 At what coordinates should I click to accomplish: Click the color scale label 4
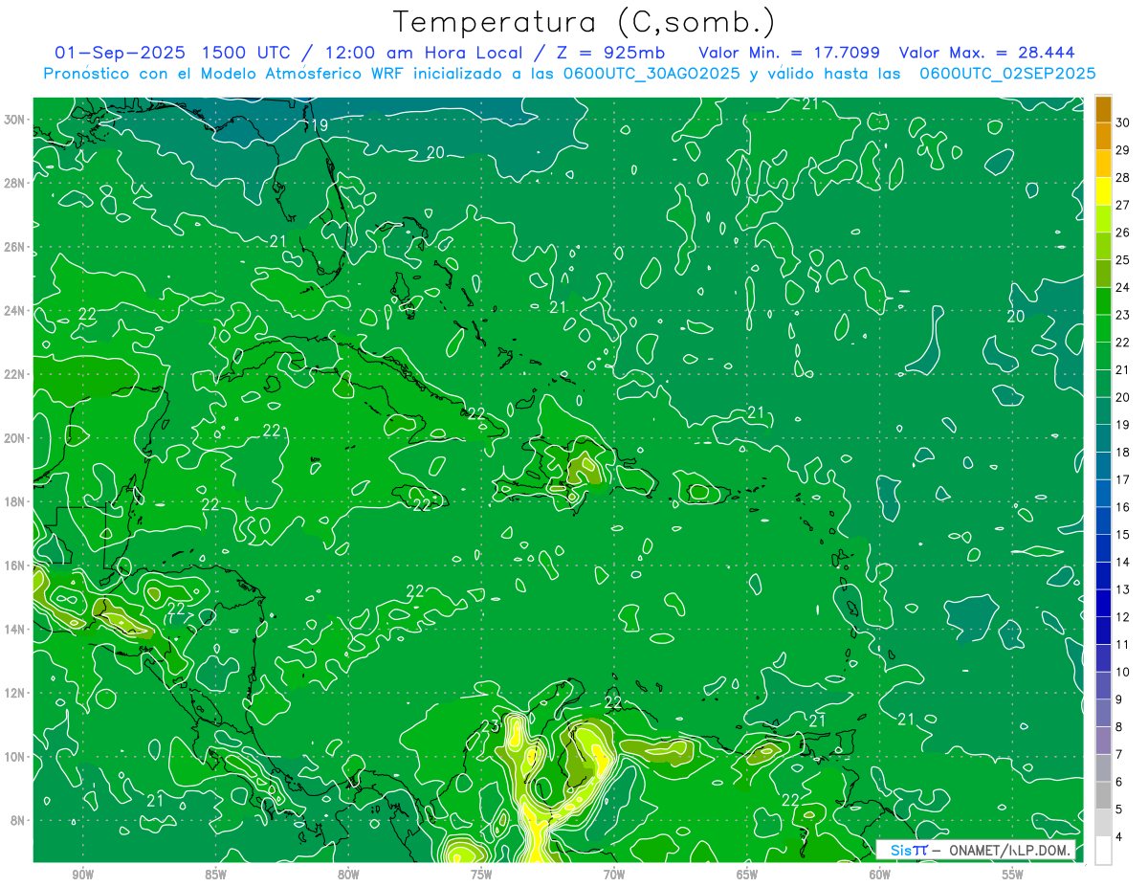click(1120, 837)
